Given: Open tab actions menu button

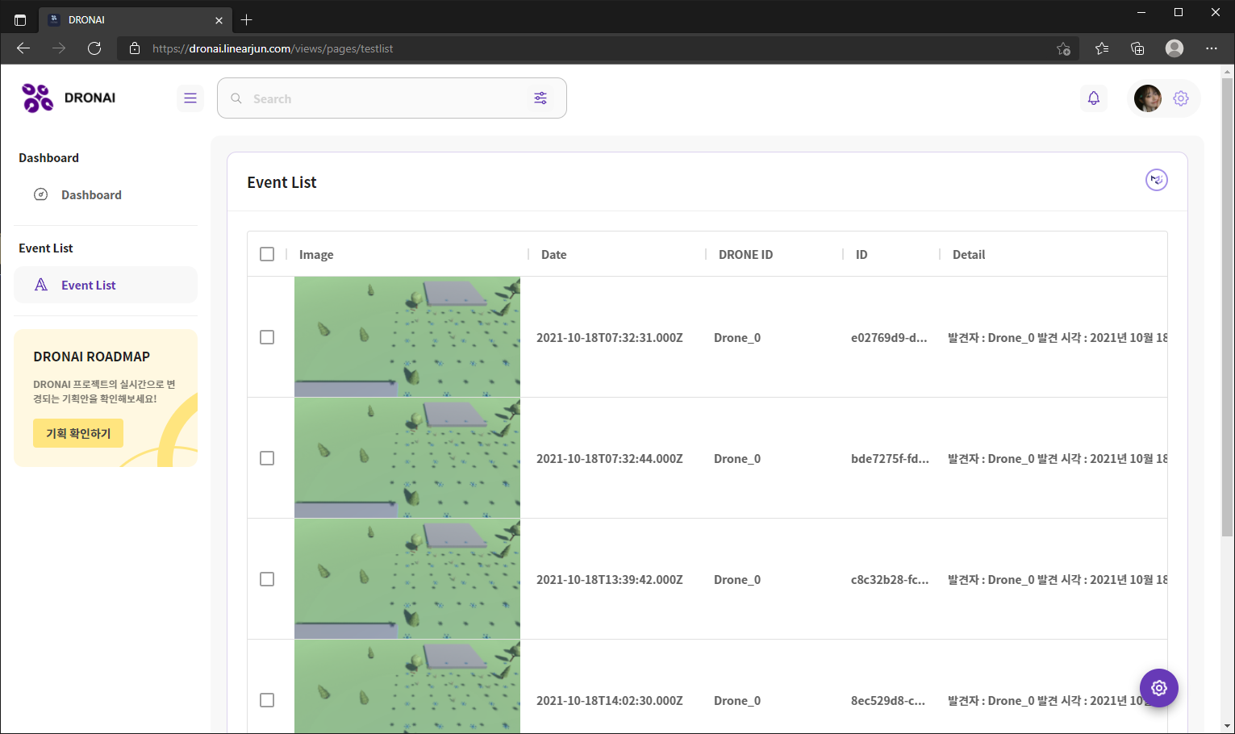Looking at the screenshot, I should [x=20, y=19].
